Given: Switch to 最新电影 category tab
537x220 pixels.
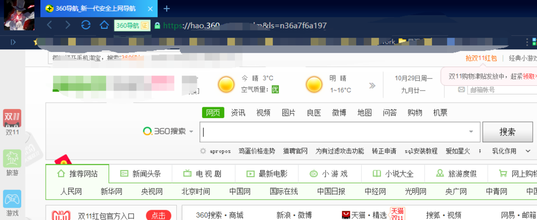Looking at the screenshot, I should click(267, 174).
